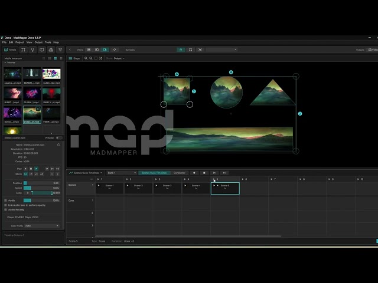Adjust the Audio volume slider
The height and width of the screenshot is (283, 378).
tap(41, 200)
